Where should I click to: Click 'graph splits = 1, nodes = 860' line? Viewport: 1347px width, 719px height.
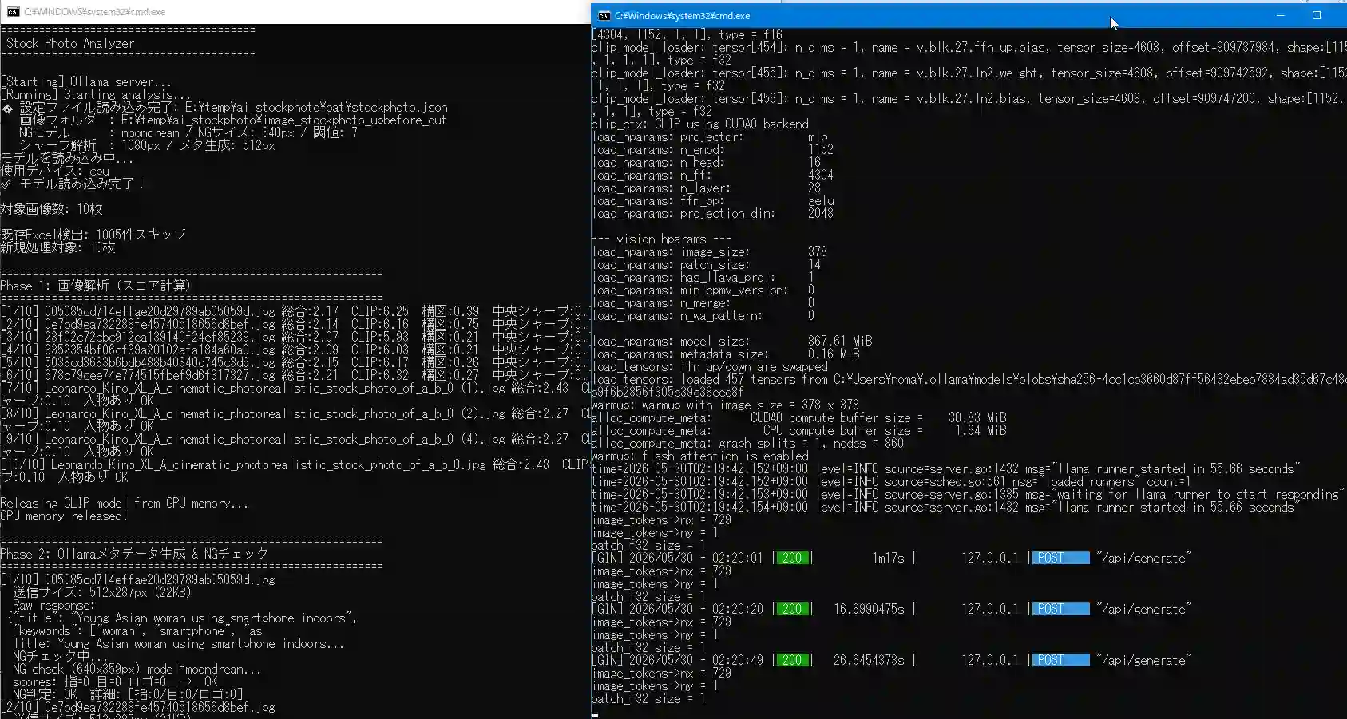pyautogui.click(x=748, y=443)
